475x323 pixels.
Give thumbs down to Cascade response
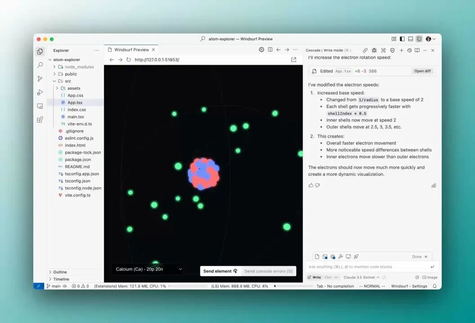[x=318, y=185]
